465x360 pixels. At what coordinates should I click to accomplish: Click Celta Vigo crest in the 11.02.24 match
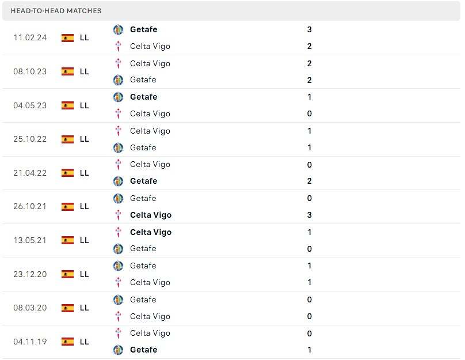[x=118, y=46]
